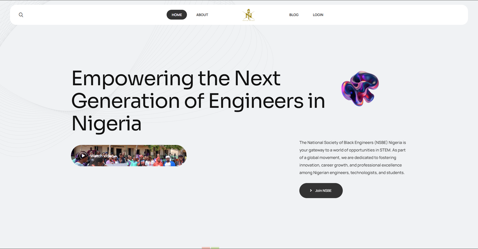Click the arrow icon inside Join NSBE

pyautogui.click(x=311, y=191)
